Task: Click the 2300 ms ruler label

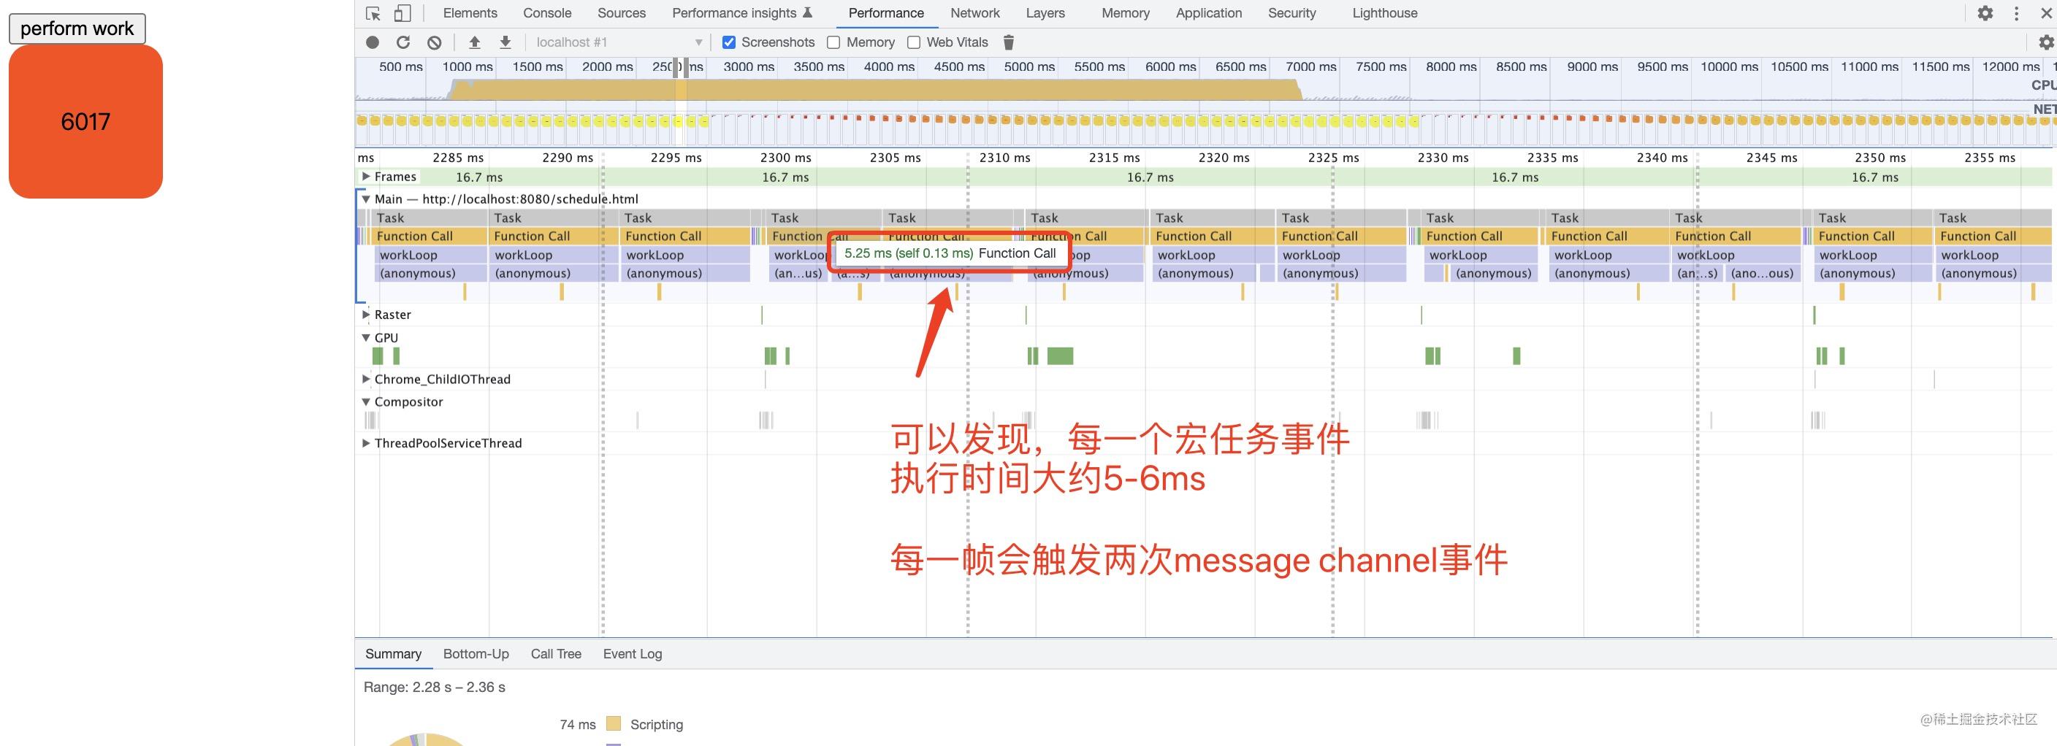Action: coord(786,158)
